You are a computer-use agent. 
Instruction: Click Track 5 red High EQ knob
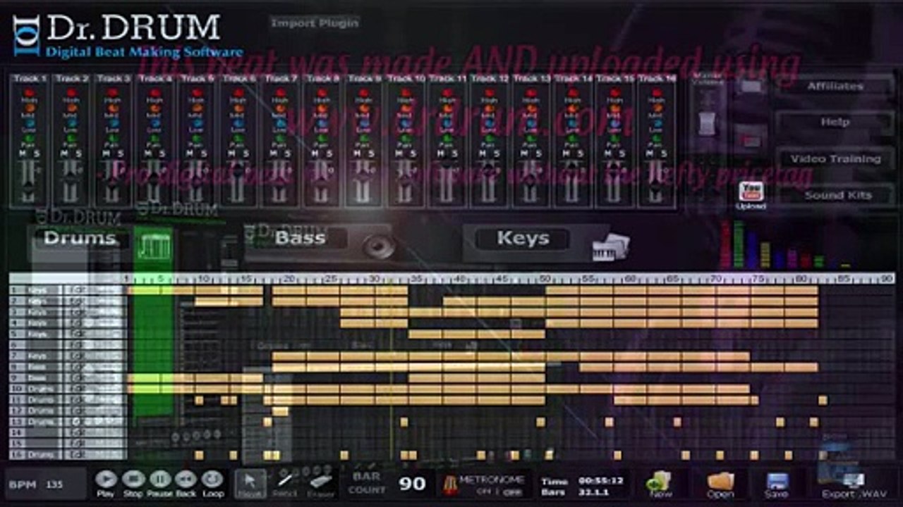[196, 92]
